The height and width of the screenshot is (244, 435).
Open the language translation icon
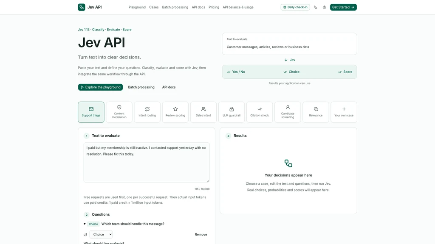(x=316, y=7)
